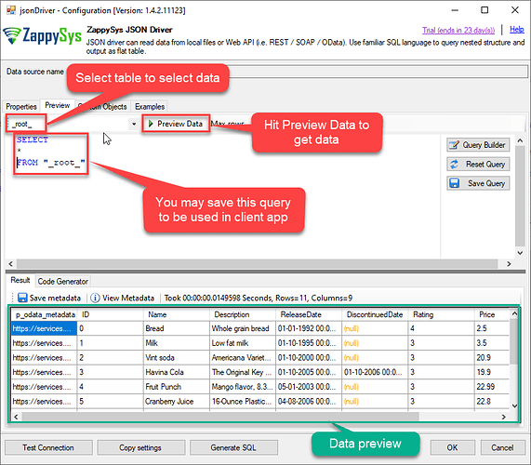Click the price cell '22.99'

(492, 387)
